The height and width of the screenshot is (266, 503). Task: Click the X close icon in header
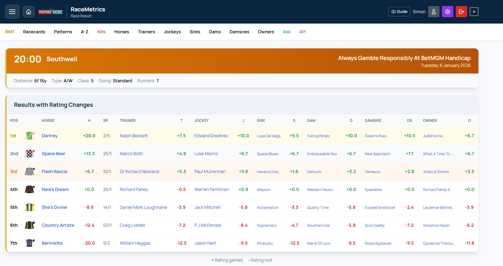coord(474,12)
